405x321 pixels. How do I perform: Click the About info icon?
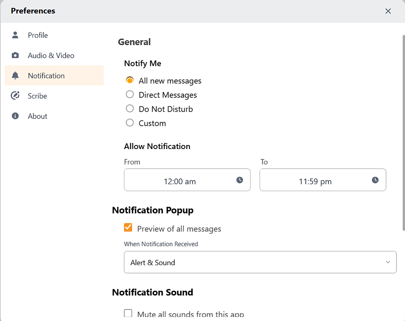click(x=15, y=116)
